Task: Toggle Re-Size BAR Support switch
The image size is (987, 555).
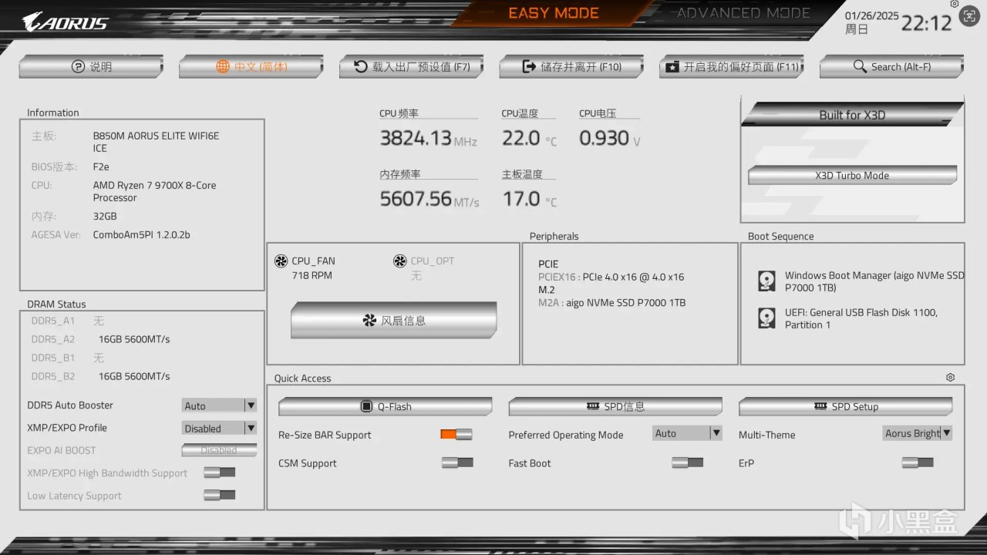Action: click(x=456, y=434)
